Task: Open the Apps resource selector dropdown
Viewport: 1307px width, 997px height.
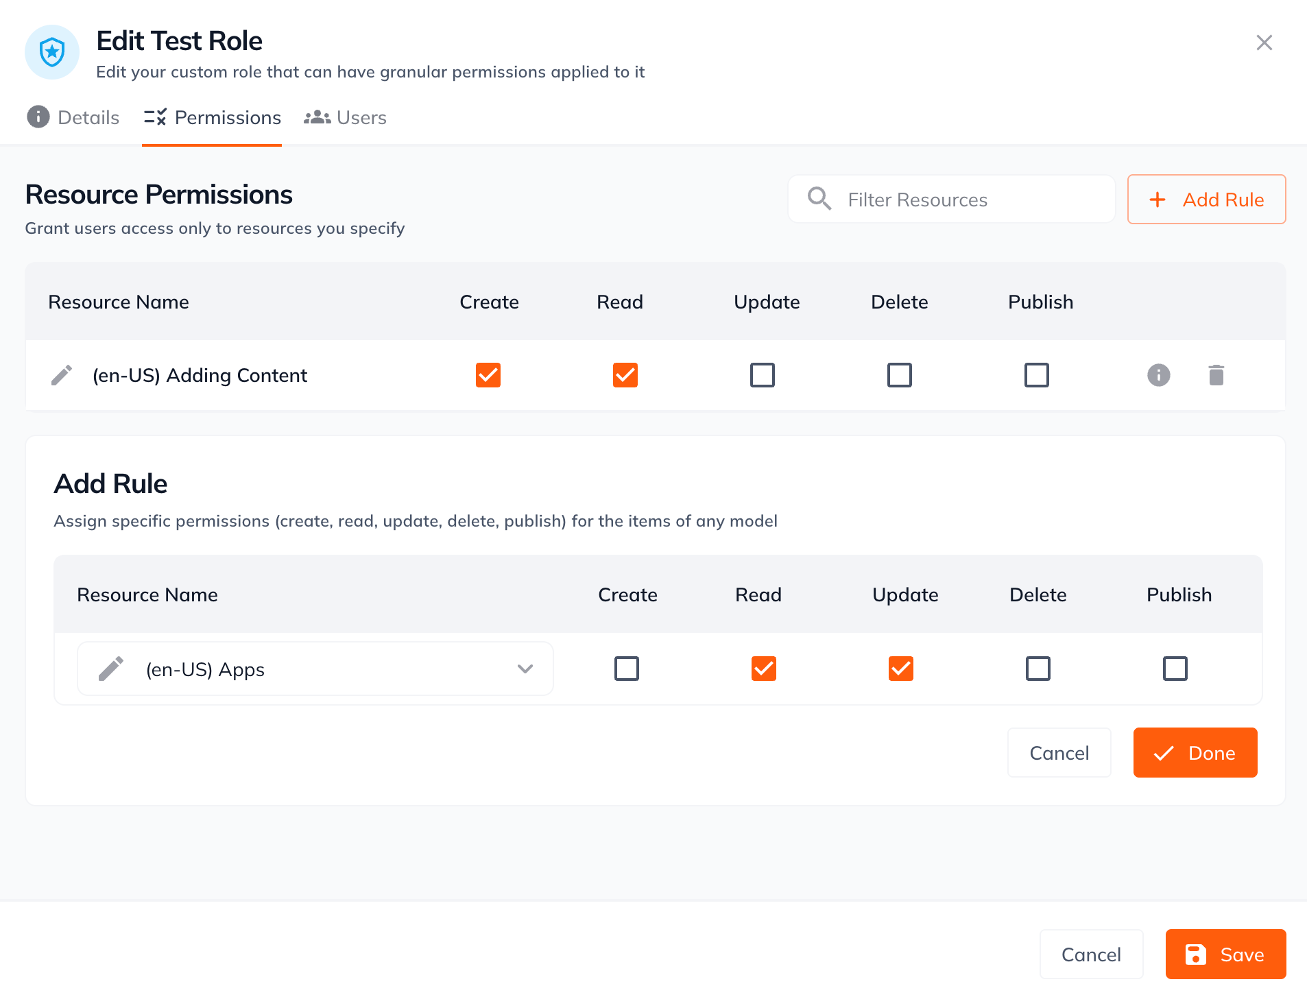Action: point(525,669)
